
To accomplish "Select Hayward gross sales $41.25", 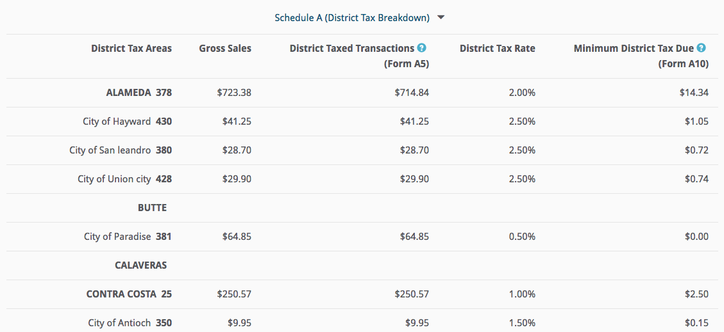I will click(x=237, y=122).
